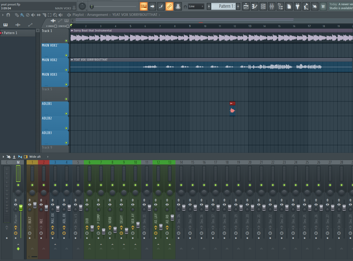Switch picker to the automation tab
Image resolution: width=353 pixels, height=261 pixels.
pos(30,25)
